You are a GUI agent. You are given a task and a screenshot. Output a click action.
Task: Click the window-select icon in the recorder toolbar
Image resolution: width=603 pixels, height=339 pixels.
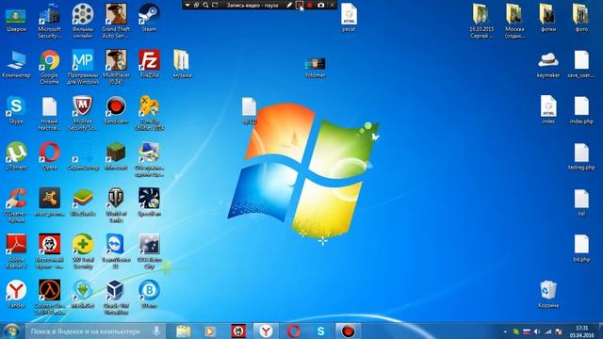click(x=196, y=5)
